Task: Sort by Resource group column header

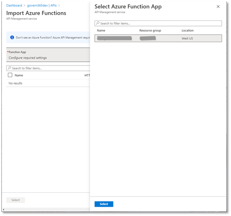Action: pyautogui.click(x=150, y=31)
